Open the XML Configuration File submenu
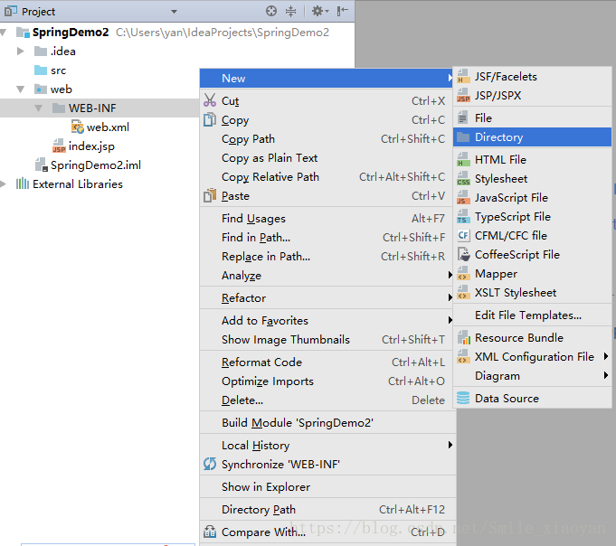Screen dimensions: 616x546 (532, 356)
